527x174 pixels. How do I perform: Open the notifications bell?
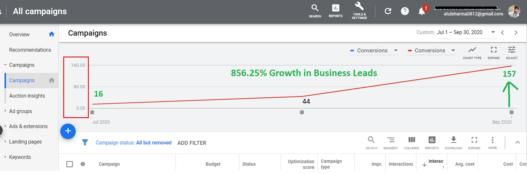(x=422, y=11)
